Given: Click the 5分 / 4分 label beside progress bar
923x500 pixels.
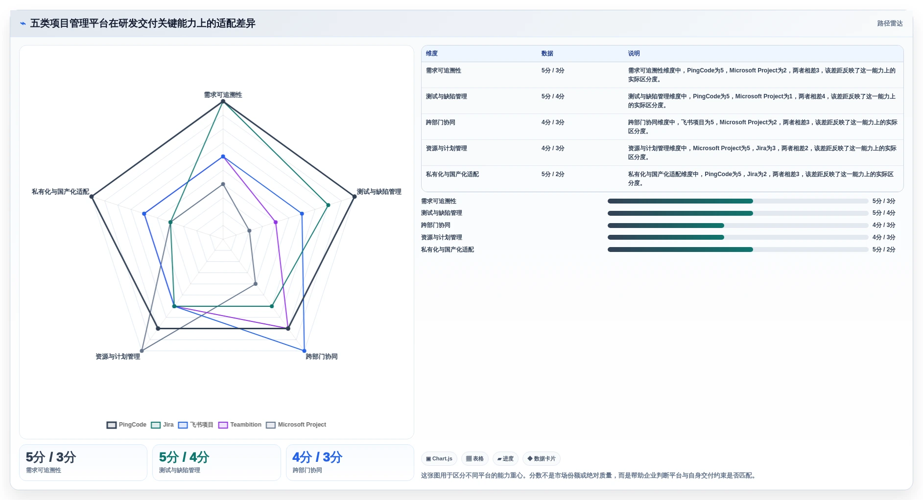Looking at the screenshot, I should tap(884, 213).
